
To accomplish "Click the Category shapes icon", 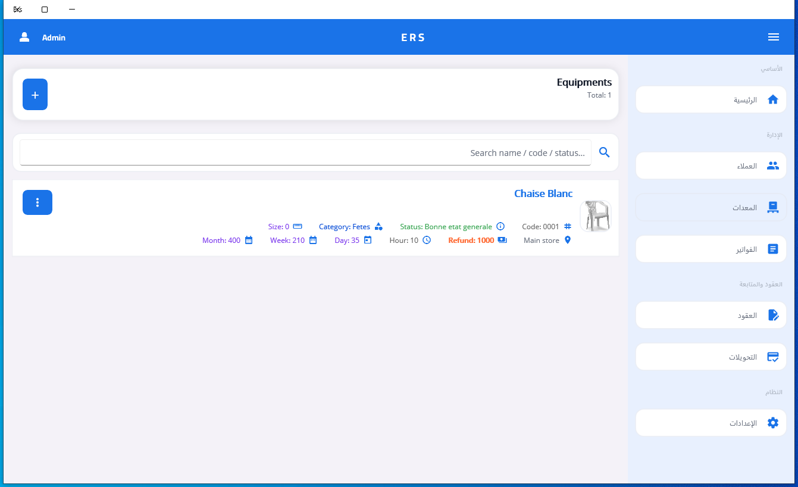I will [378, 226].
